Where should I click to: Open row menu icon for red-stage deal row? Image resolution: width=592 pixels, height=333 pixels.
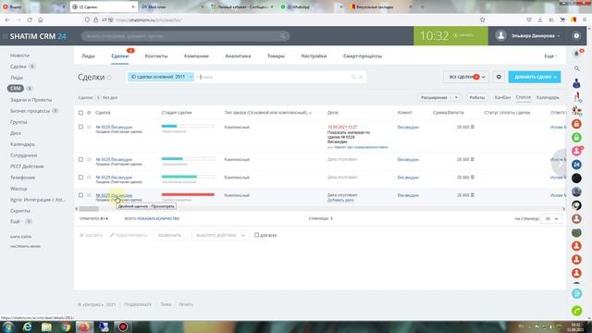[89, 195]
